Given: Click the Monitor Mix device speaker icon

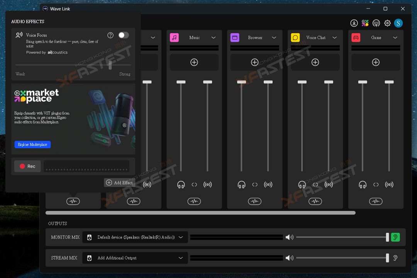Looking at the screenshot, I should pyautogui.click(x=89, y=237).
